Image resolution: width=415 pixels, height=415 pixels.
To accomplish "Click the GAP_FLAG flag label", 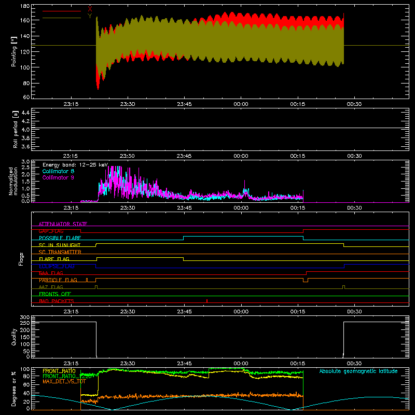I will 51,231.
